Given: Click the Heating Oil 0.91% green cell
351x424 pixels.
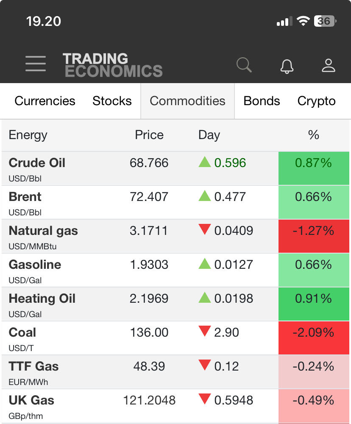Looking at the screenshot, I should pos(314,304).
